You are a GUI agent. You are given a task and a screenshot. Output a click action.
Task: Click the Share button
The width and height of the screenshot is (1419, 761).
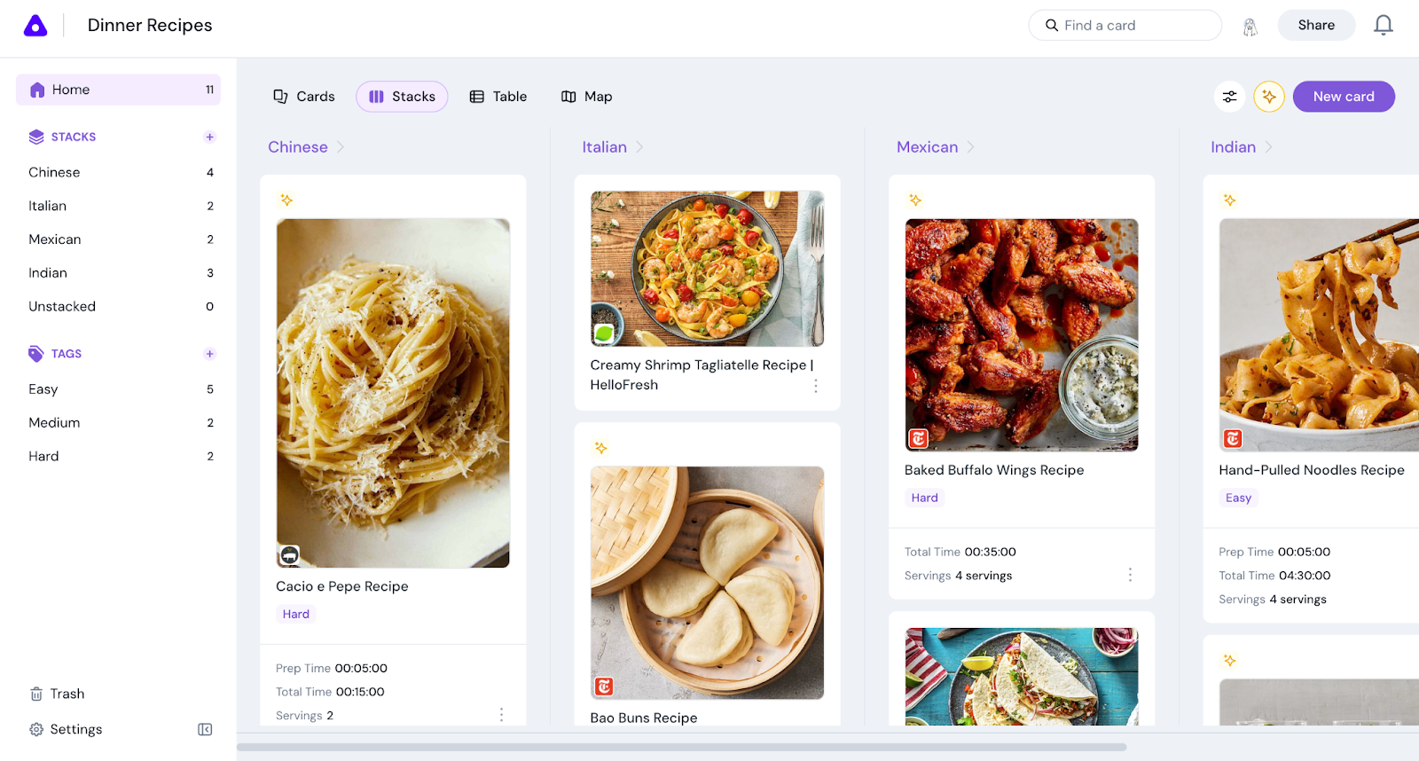(x=1316, y=26)
